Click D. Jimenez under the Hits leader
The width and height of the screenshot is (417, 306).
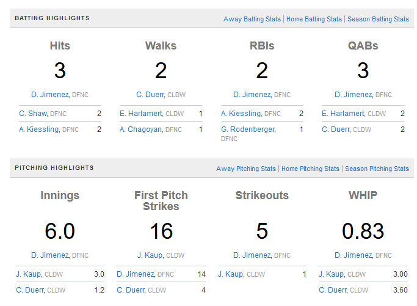click(51, 95)
